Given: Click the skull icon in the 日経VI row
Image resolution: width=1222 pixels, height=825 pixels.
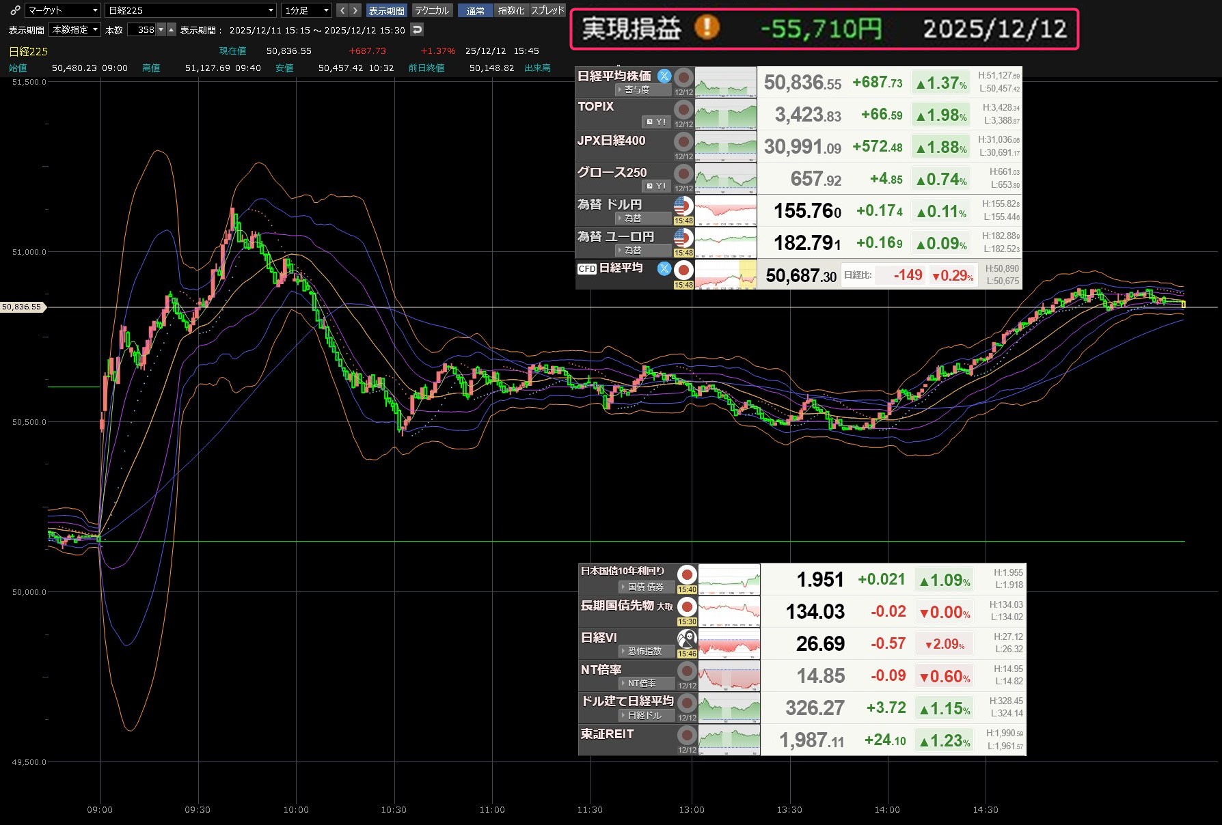Looking at the screenshot, I should [x=686, y=638].
